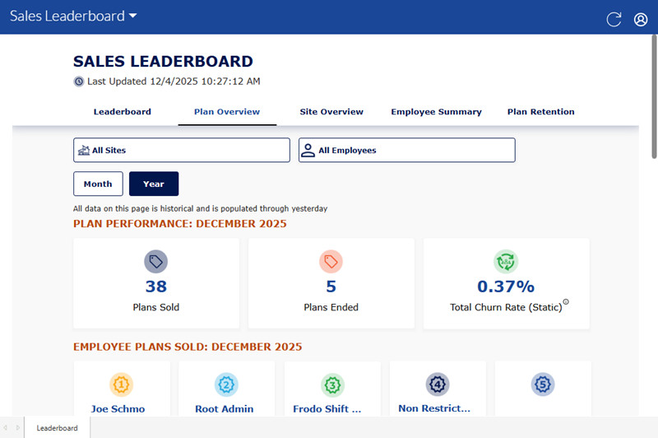Click the Plans Sold tag icon
The width and height of the screenshot is (658, 438).
coord(156,262)
